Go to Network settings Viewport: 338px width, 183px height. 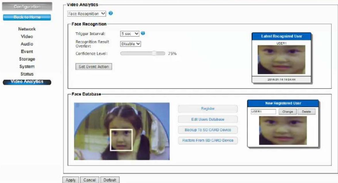[27, 29]
